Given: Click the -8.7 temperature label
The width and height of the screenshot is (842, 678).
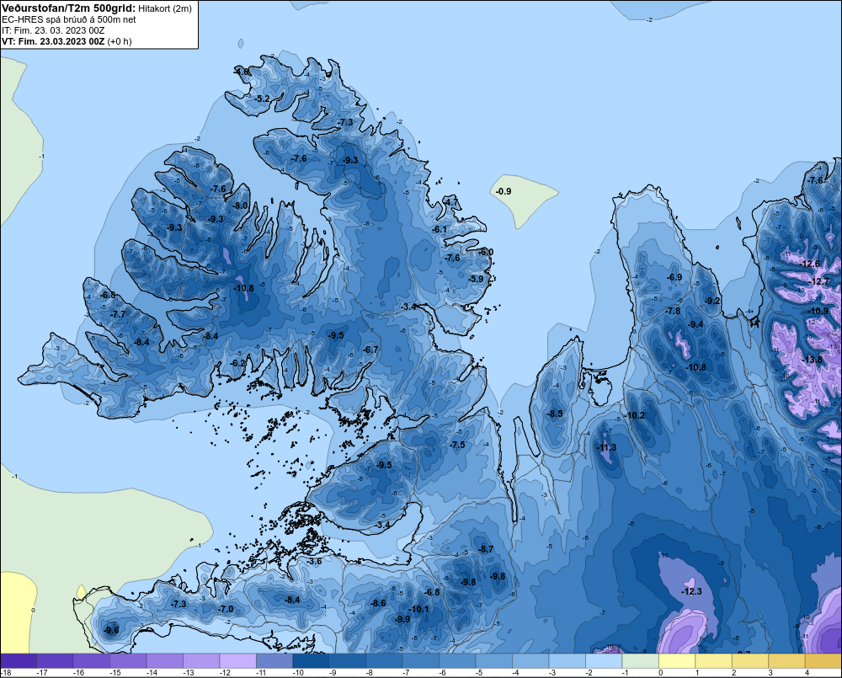Looking at the screenshot, I should pos(486,549).
